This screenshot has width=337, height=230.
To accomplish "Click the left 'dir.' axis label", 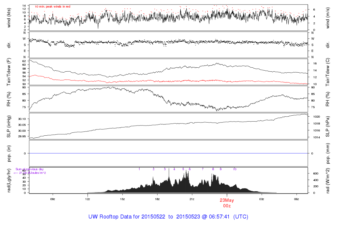I will 9,45.
